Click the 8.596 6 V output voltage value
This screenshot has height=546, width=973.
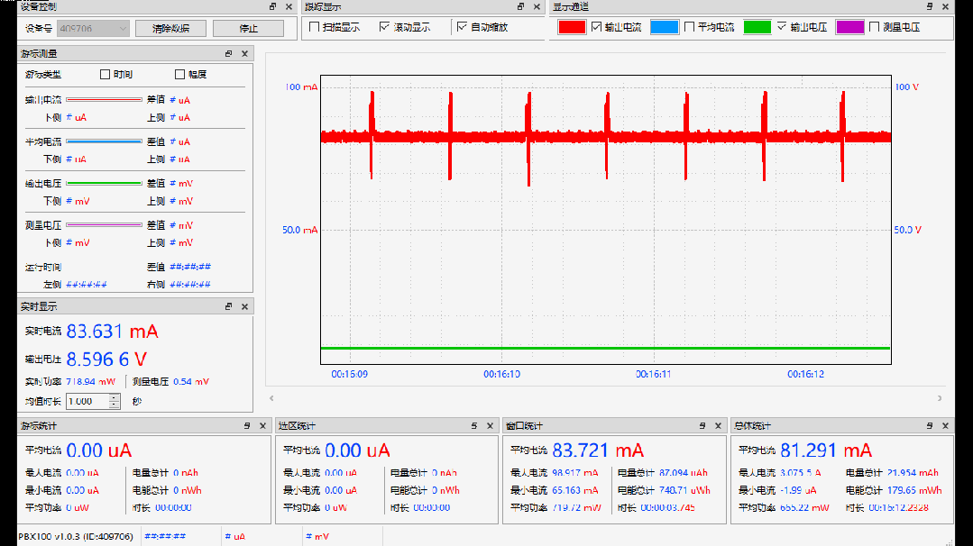[x=106, y=359]
